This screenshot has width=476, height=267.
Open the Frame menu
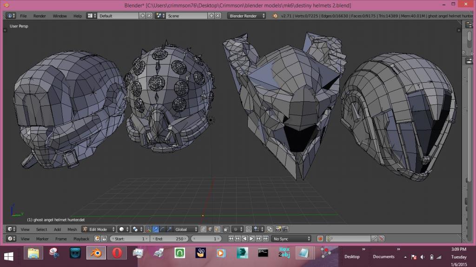click(61, 239)
